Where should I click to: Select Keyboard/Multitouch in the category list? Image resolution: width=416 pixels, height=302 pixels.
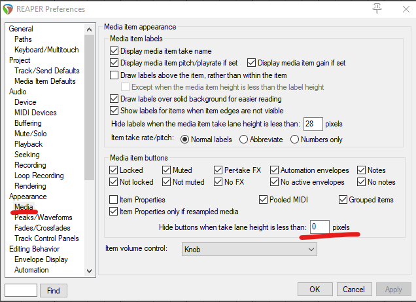[46, 50]
